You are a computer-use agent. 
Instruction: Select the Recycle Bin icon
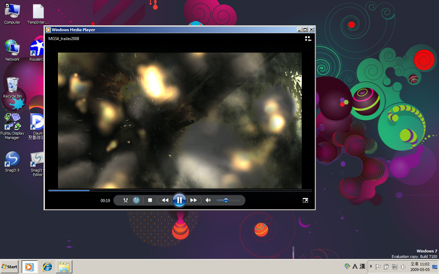pyautogui.click(x=12, y=87)
